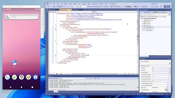Click the Start Without Debugging outlined arrow

(109, 7)
